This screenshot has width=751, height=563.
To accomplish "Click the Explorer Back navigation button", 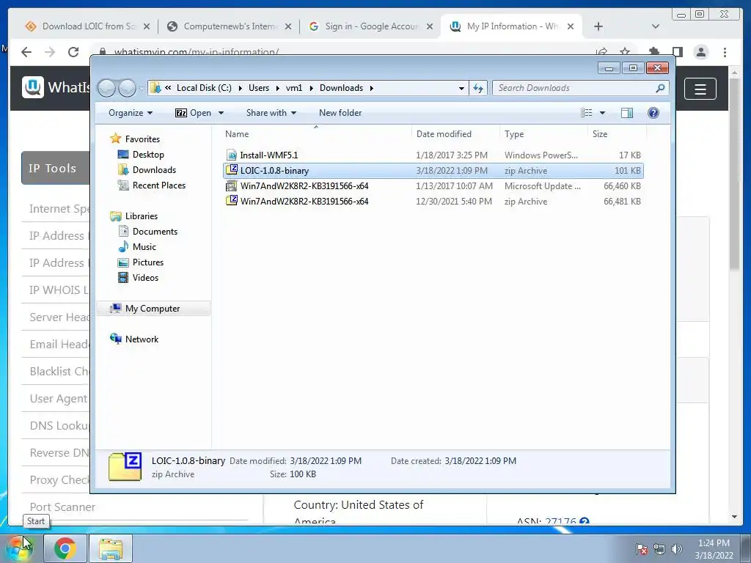I will [107, 88].
